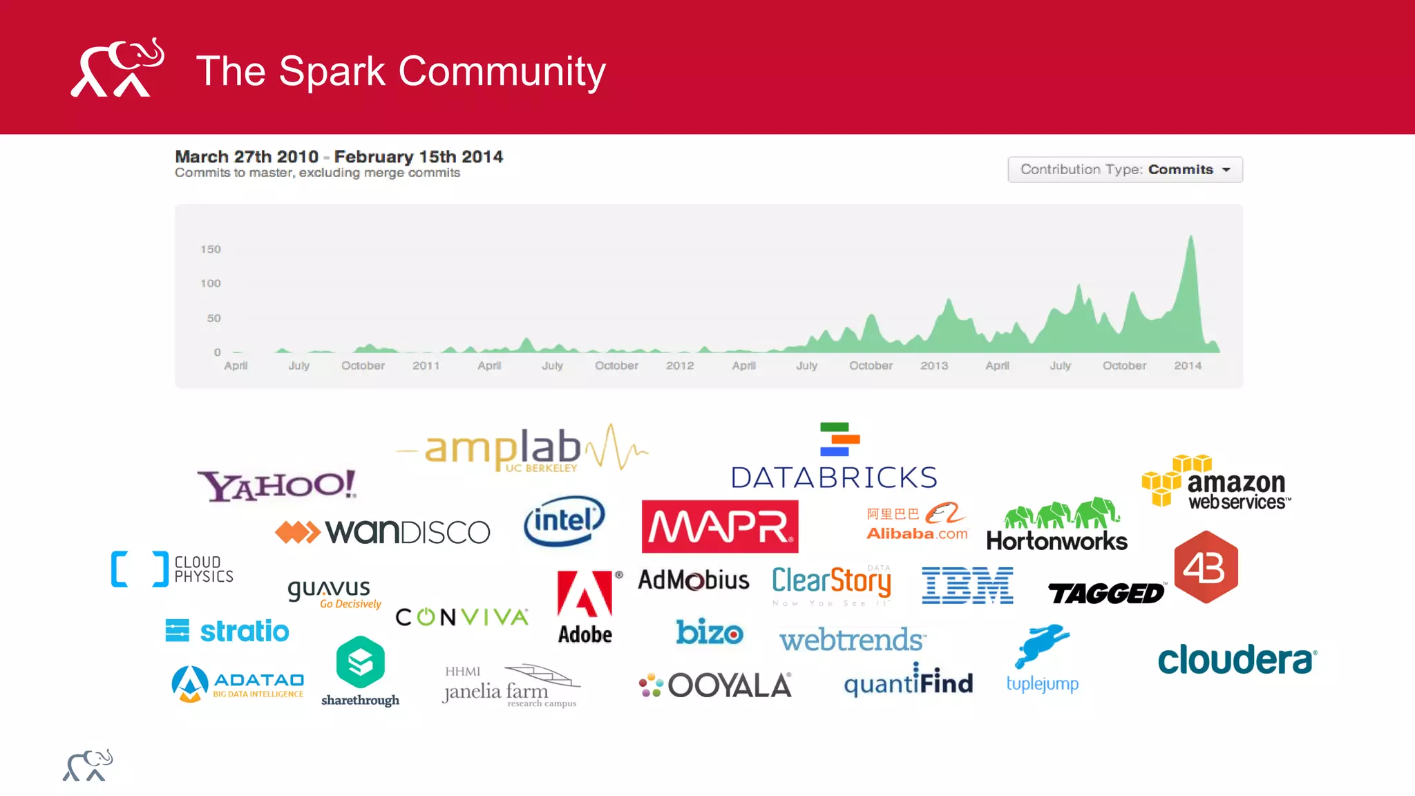Click the MapR logo
This screenshot has height=796, width=1415.
pos(720,527)
